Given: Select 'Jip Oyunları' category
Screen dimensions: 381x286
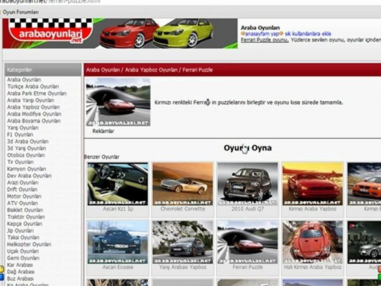Looking at the screenshot, I should click(x=20, y=230).
